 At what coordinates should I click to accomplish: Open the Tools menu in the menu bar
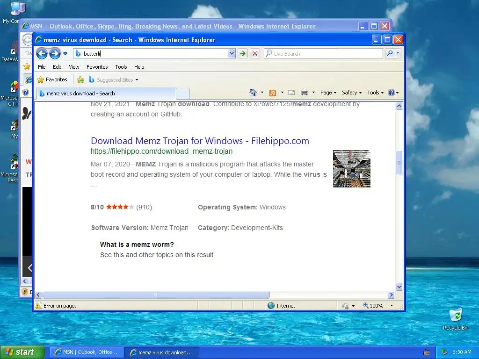(121, 67)
